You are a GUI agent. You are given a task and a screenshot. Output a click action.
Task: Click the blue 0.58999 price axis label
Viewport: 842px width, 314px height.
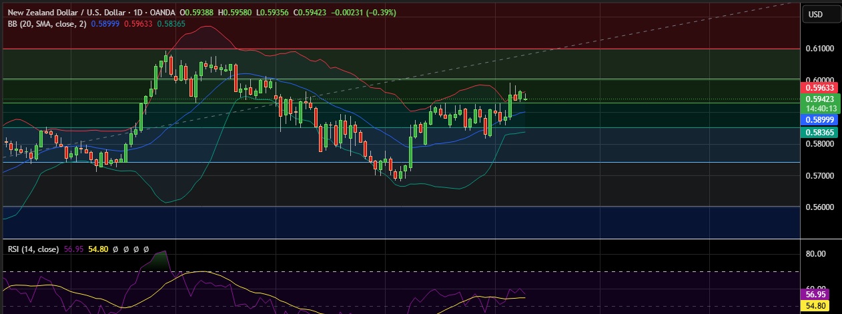(820, 119)
